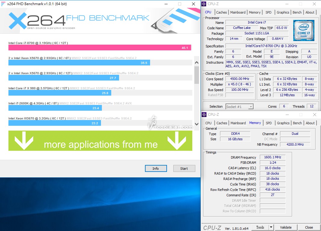Select SPD tab in upper CPU-Z window
The width and height of the screenshot is (321, 231).
click(268, 12)
